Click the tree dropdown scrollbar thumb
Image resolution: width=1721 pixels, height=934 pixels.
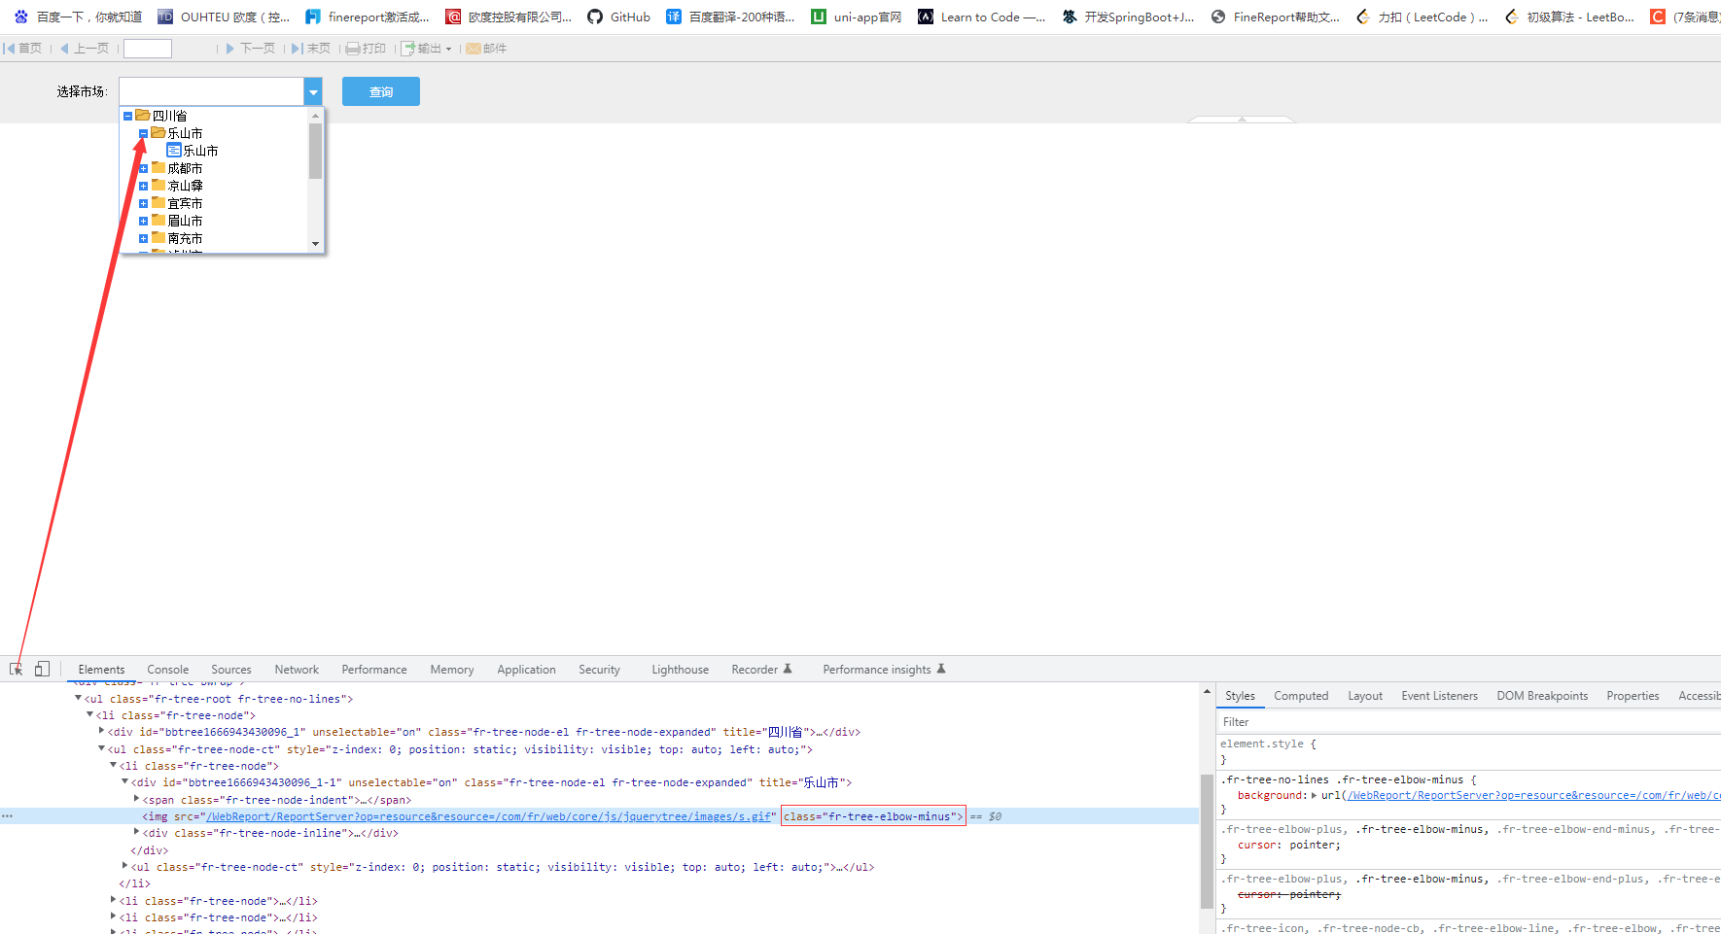(x=315, y=151)
